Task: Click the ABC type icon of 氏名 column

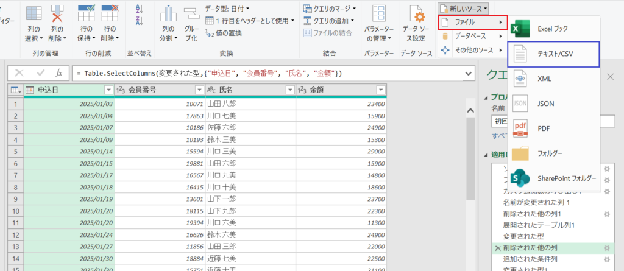Action: pos(211,90)
